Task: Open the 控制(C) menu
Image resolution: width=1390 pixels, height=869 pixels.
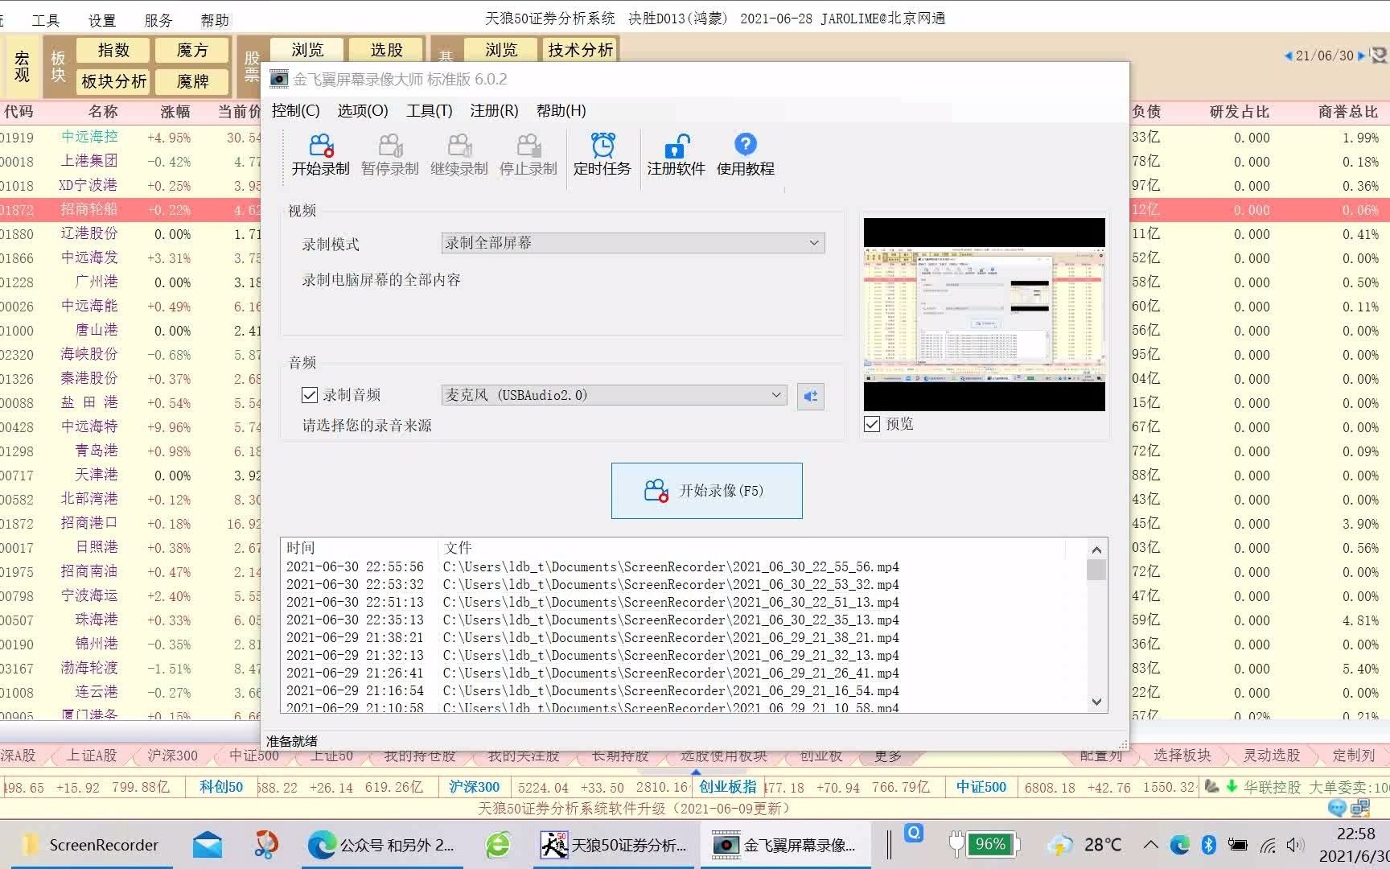Action: [x=295, y=110]
